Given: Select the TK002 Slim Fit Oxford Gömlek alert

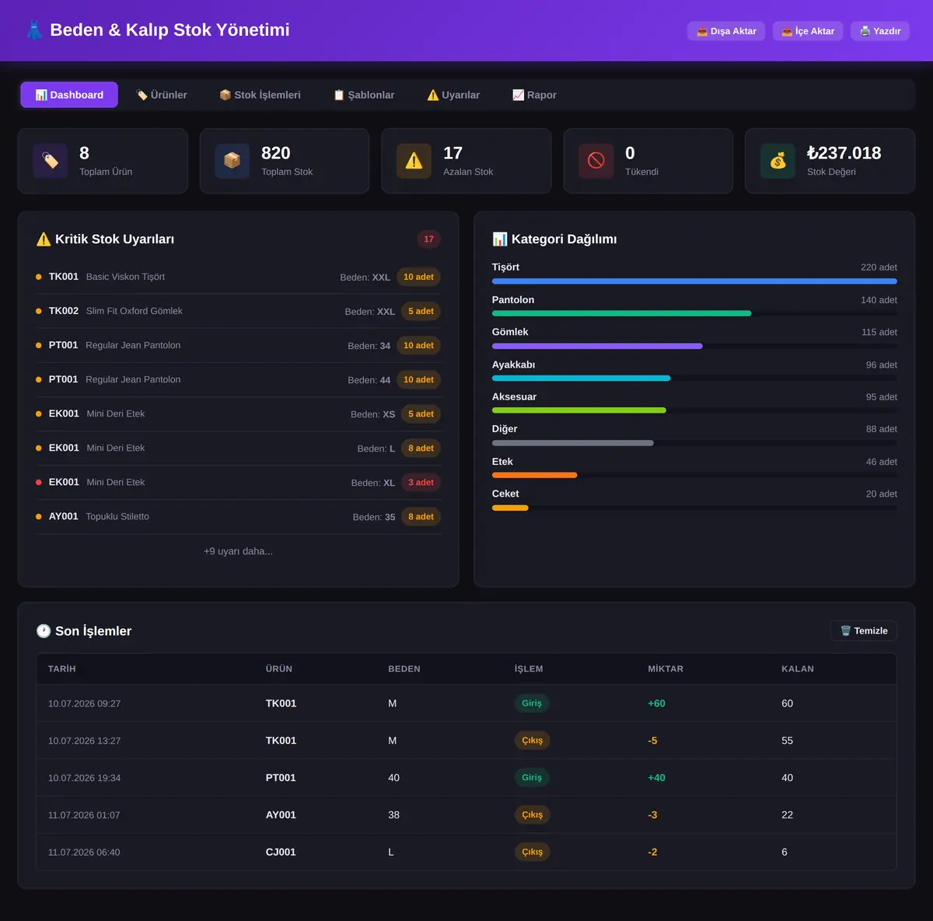Looking at the screenshot, I should tap(238, 311).
